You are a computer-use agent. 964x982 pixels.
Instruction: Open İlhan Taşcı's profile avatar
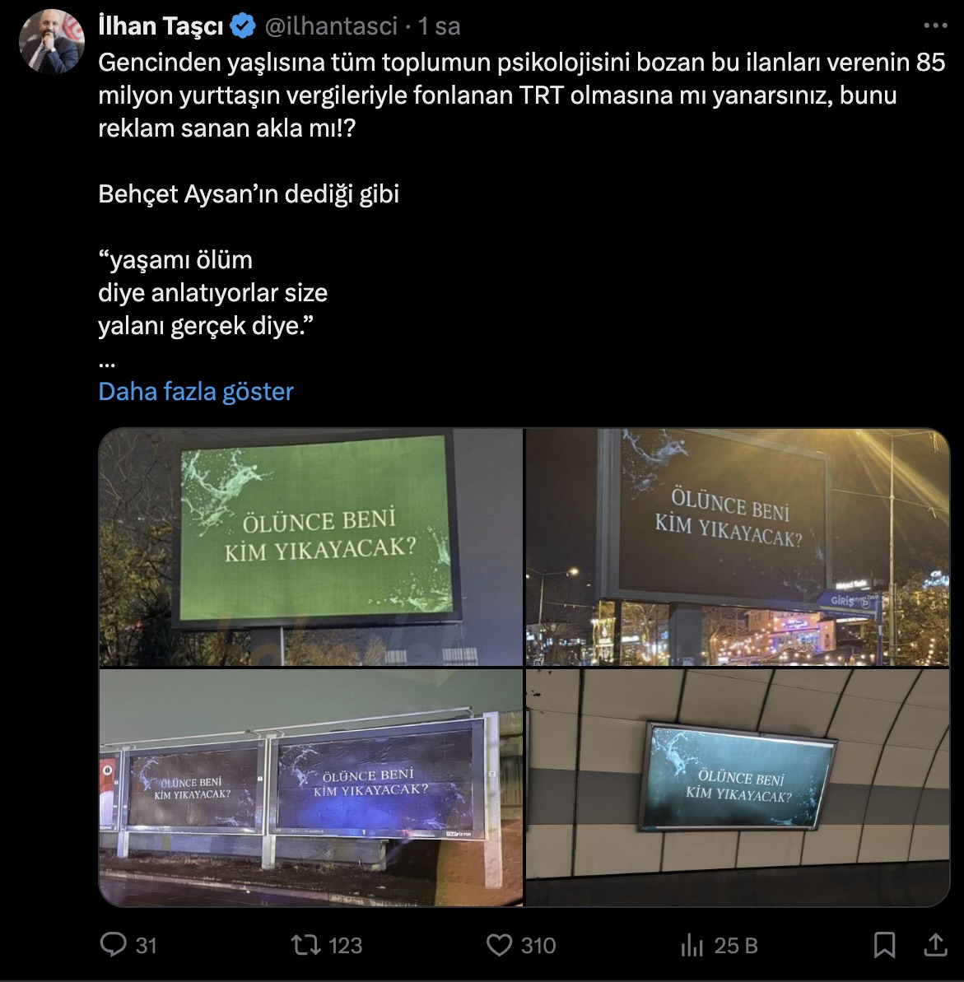(x=51, y=42)
